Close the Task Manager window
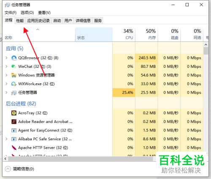Viewport: 211px width, 179px height. [x=201, y=5]
